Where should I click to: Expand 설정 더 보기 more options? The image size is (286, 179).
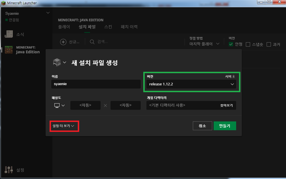point(63,126)
